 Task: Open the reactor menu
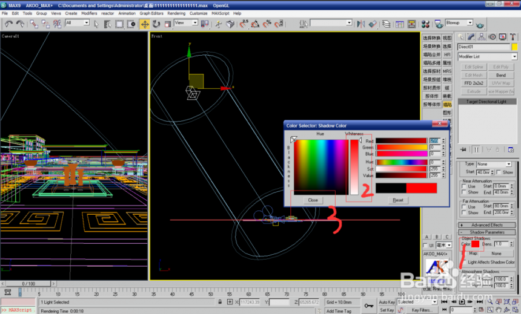pos(107,13)
